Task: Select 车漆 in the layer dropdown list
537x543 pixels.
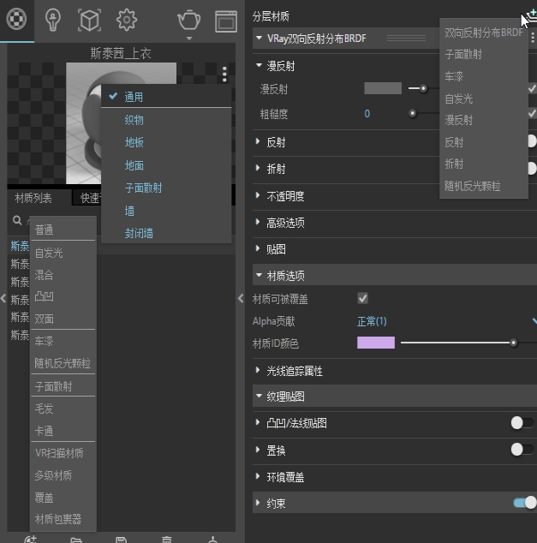Action: (455, 76)
